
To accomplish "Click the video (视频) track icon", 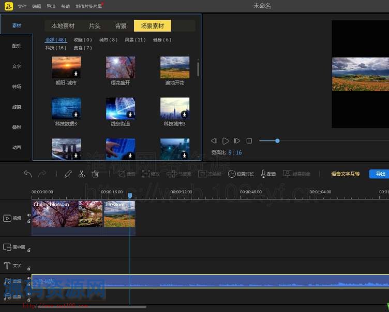I will pos(7,218).
